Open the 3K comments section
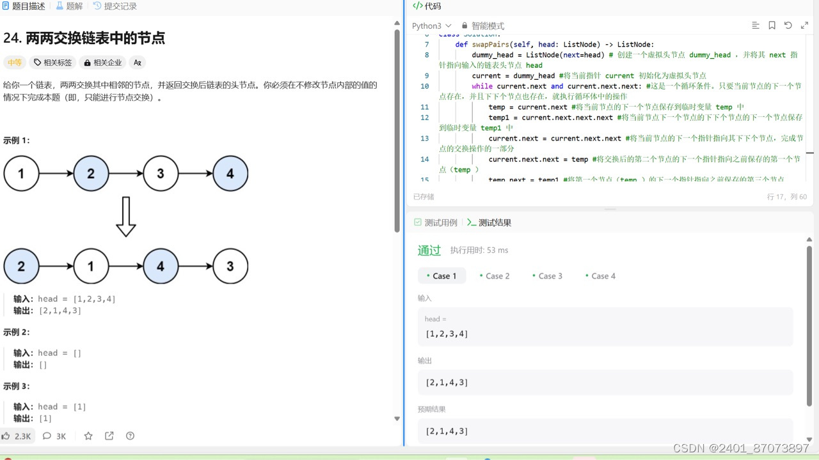The image size is (819, 460). coord(54,436)
